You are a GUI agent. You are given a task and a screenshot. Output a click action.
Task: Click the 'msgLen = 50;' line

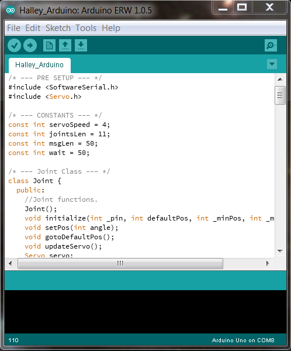click(x=53, y=143)
